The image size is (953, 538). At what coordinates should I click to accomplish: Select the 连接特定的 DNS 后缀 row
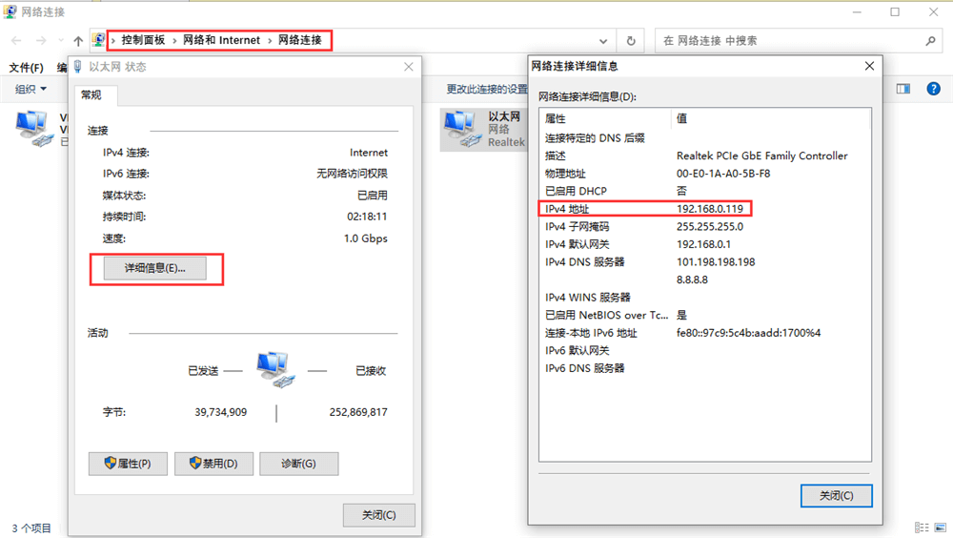pyautogui.click(x=705, y=138)
